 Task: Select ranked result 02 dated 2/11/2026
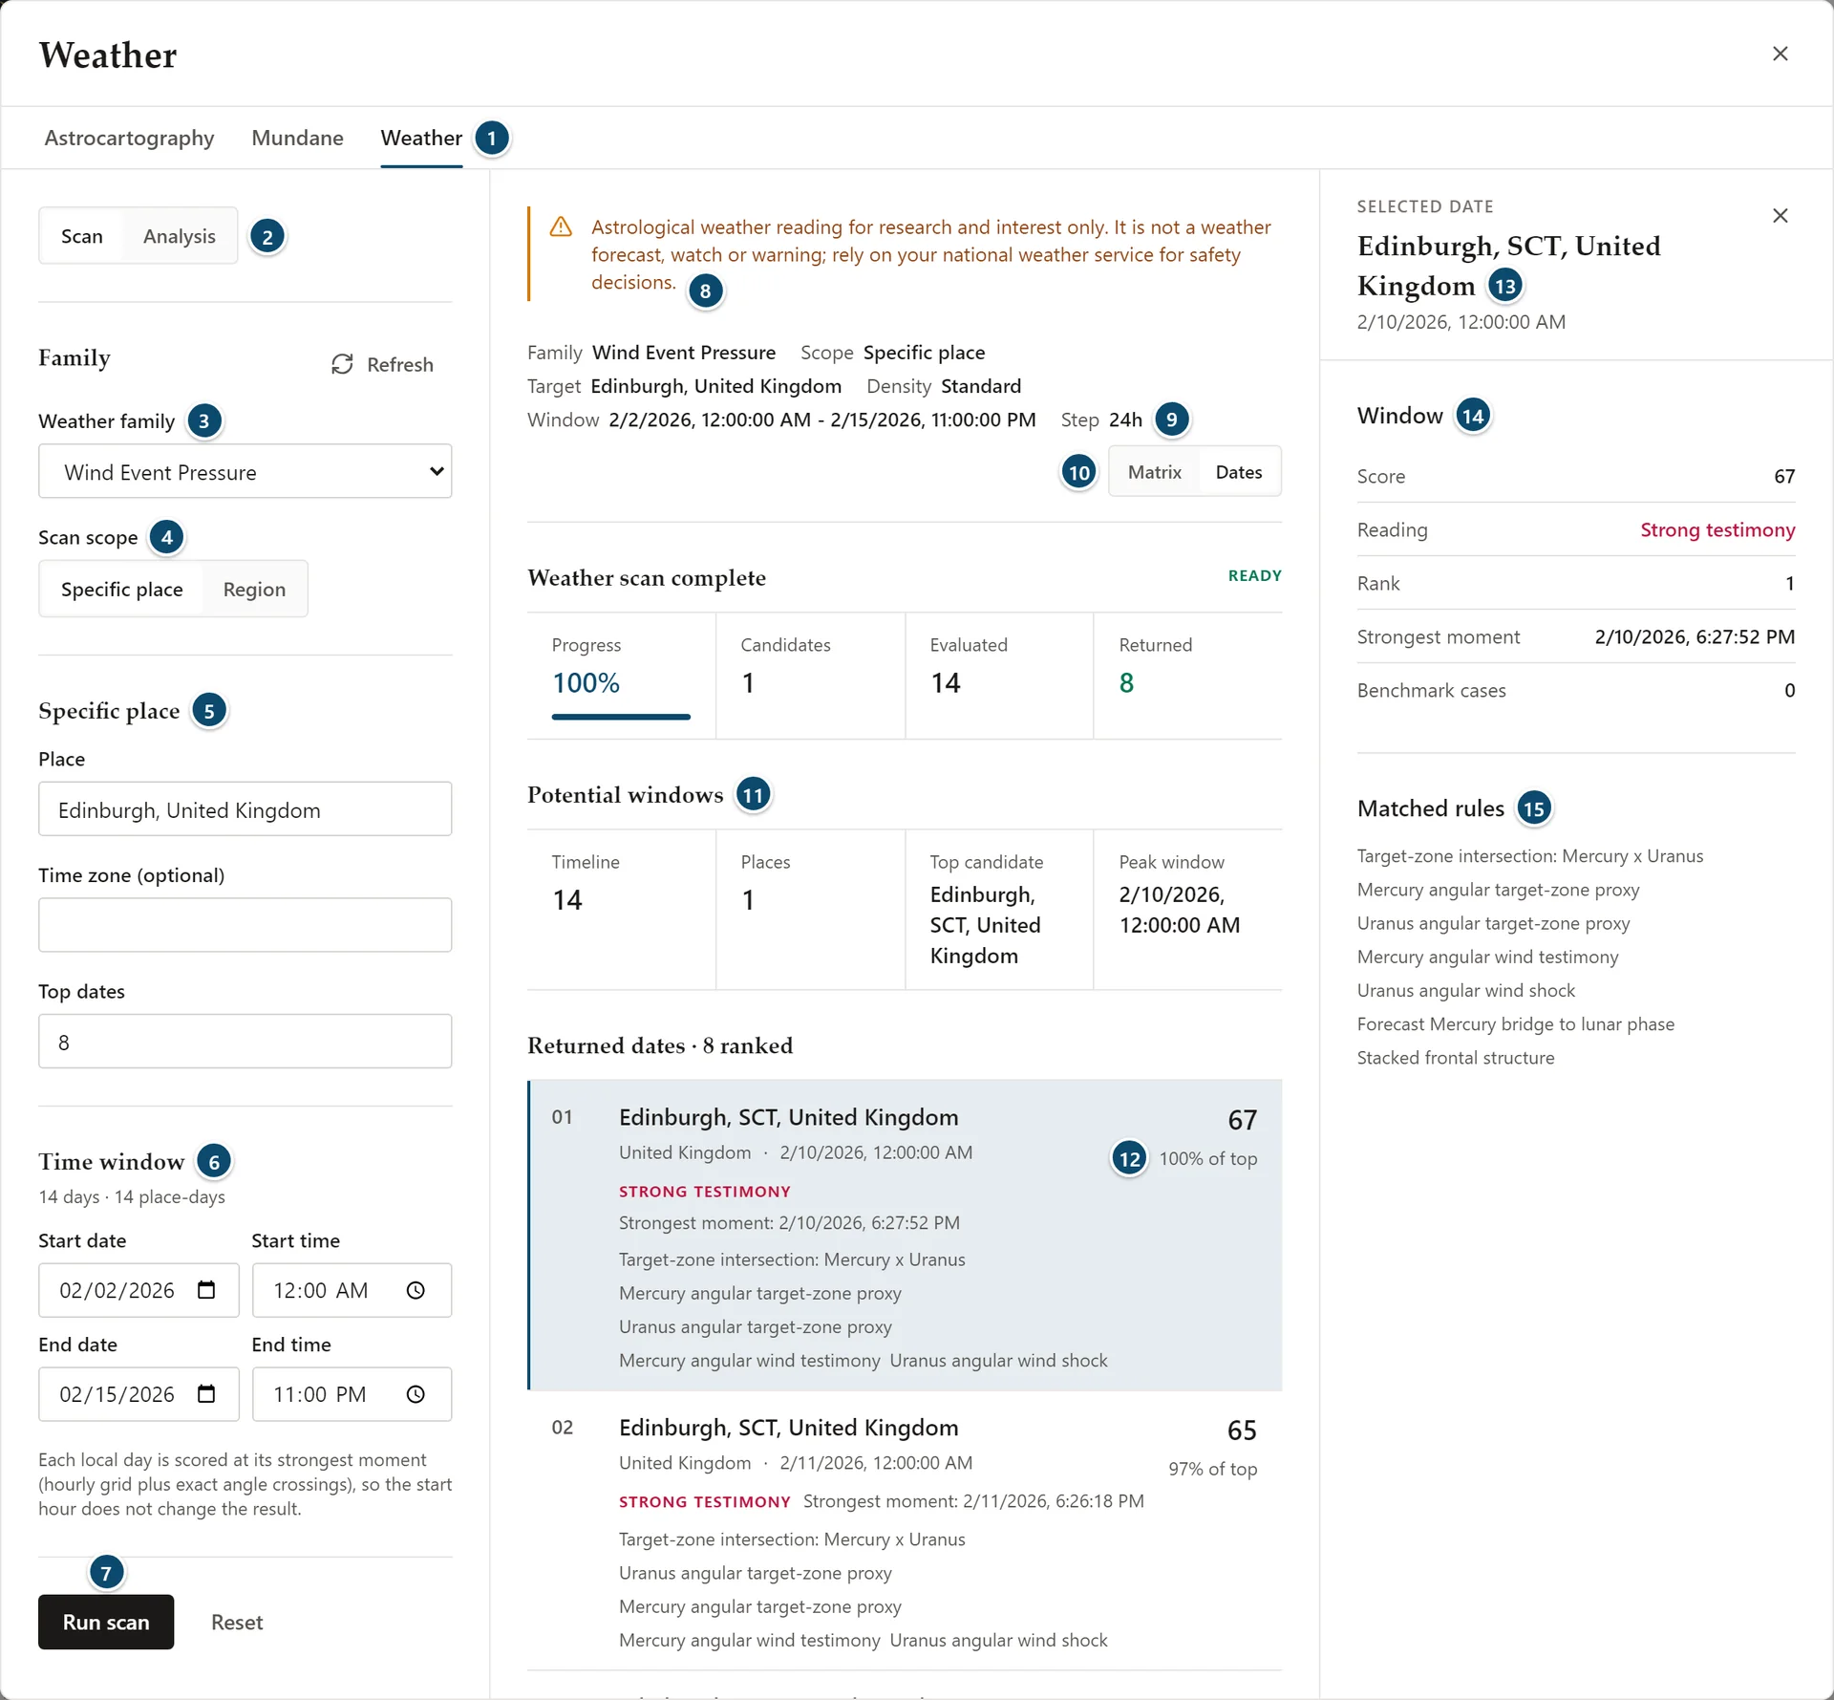pyautogui.click(x=905, y=1531)
